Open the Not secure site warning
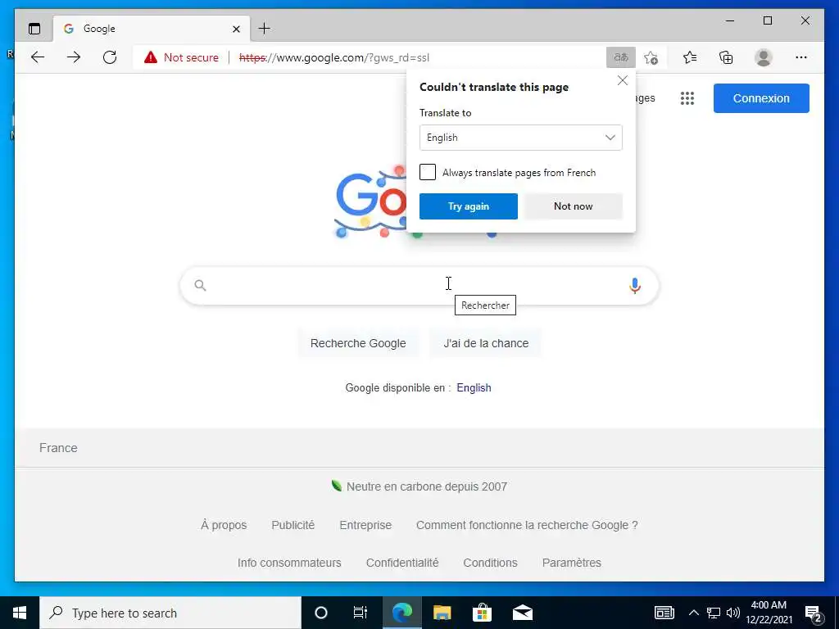 pos(181,57)
